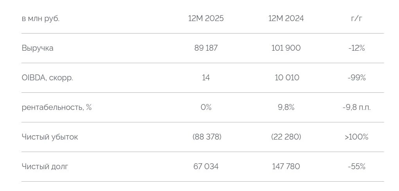Click the "Чистый убыток" row label
Viewport: 399px width, 191px height.
tap(50, 137)
